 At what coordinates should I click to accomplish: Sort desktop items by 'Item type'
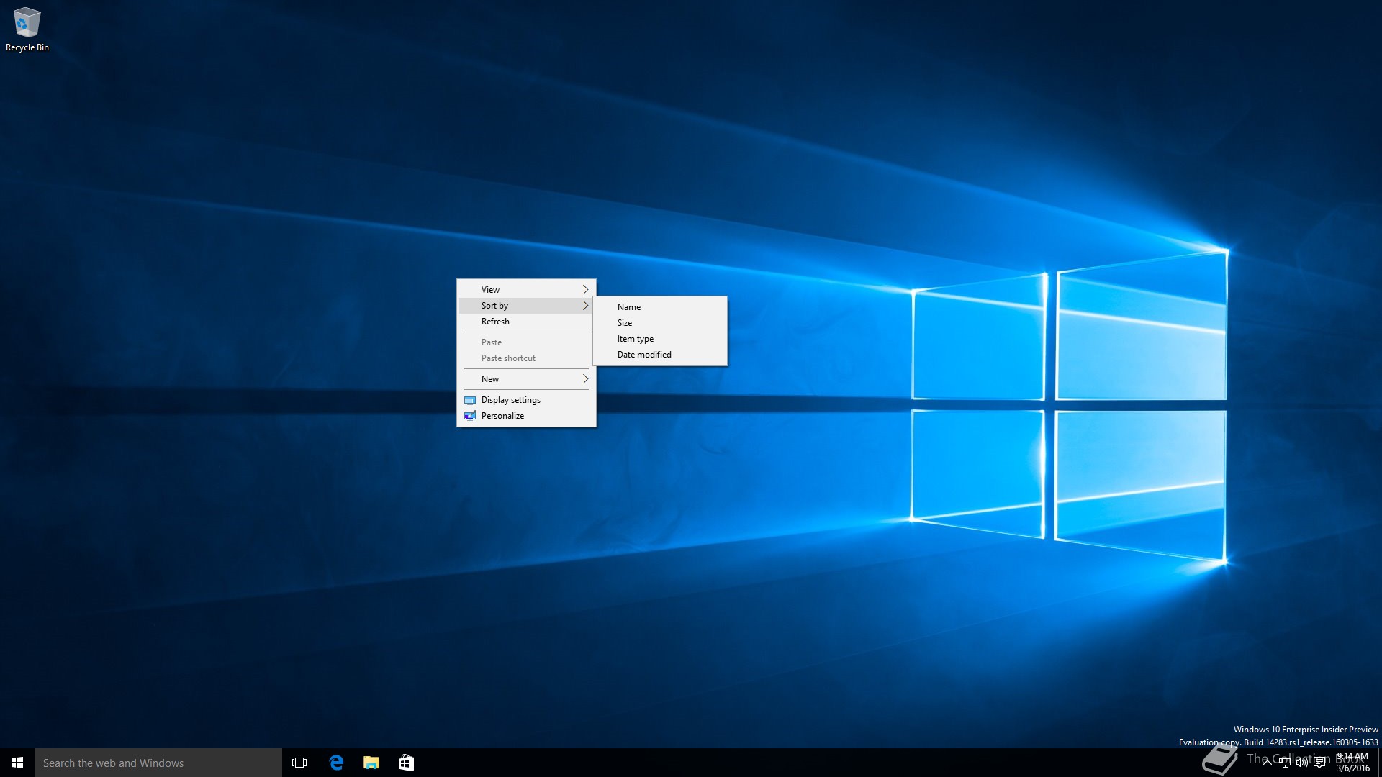[660, 339]
